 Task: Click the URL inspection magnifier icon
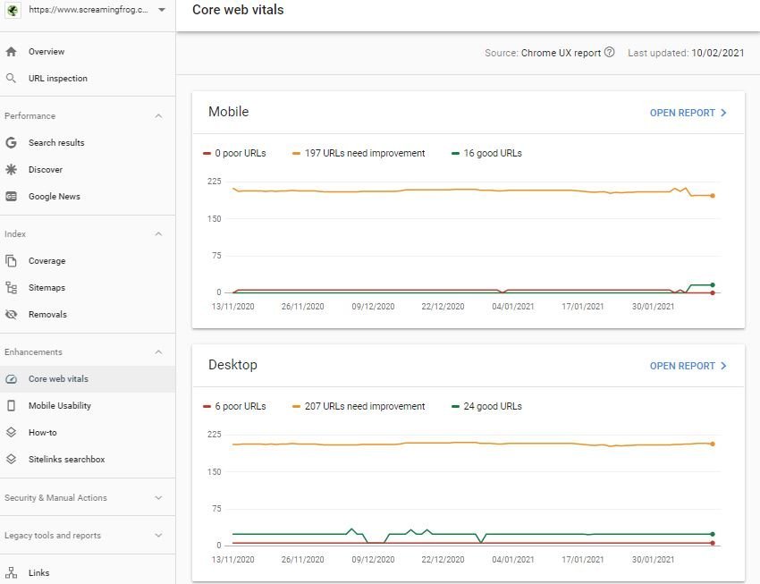[12, 79]
